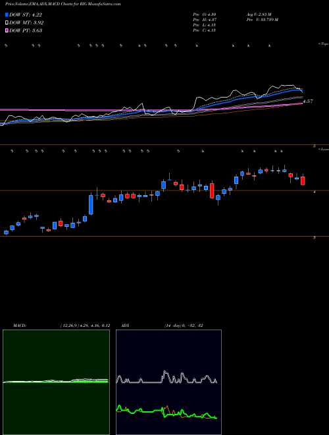Viewport: 329px width, 435px height.
Task: Click the blue DOW ST legend swatch
Action: [x=7, y=14]
